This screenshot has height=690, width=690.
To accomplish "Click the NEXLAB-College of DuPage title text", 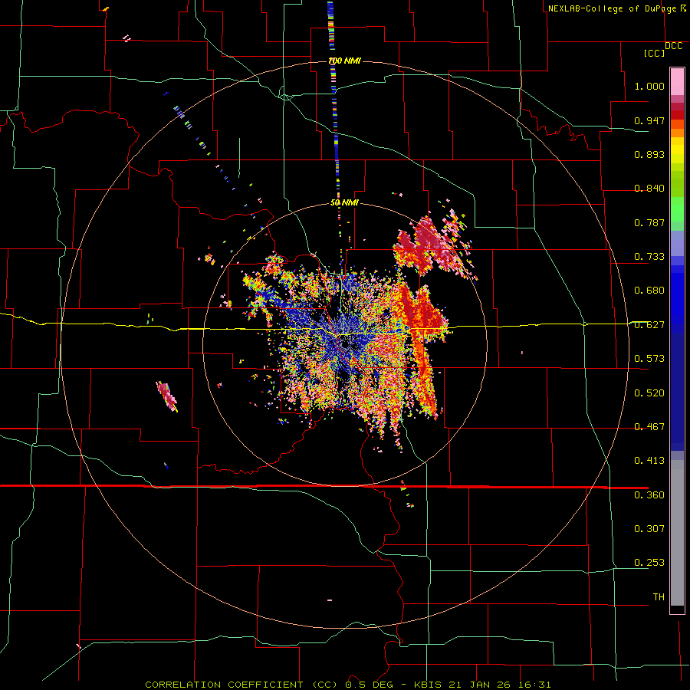I will click(613, 8).
